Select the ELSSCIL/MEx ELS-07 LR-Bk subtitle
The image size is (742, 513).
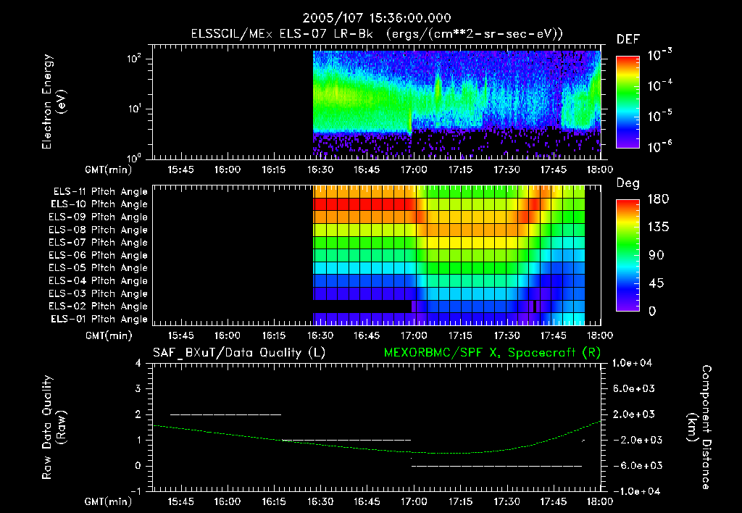pos(282,34)
